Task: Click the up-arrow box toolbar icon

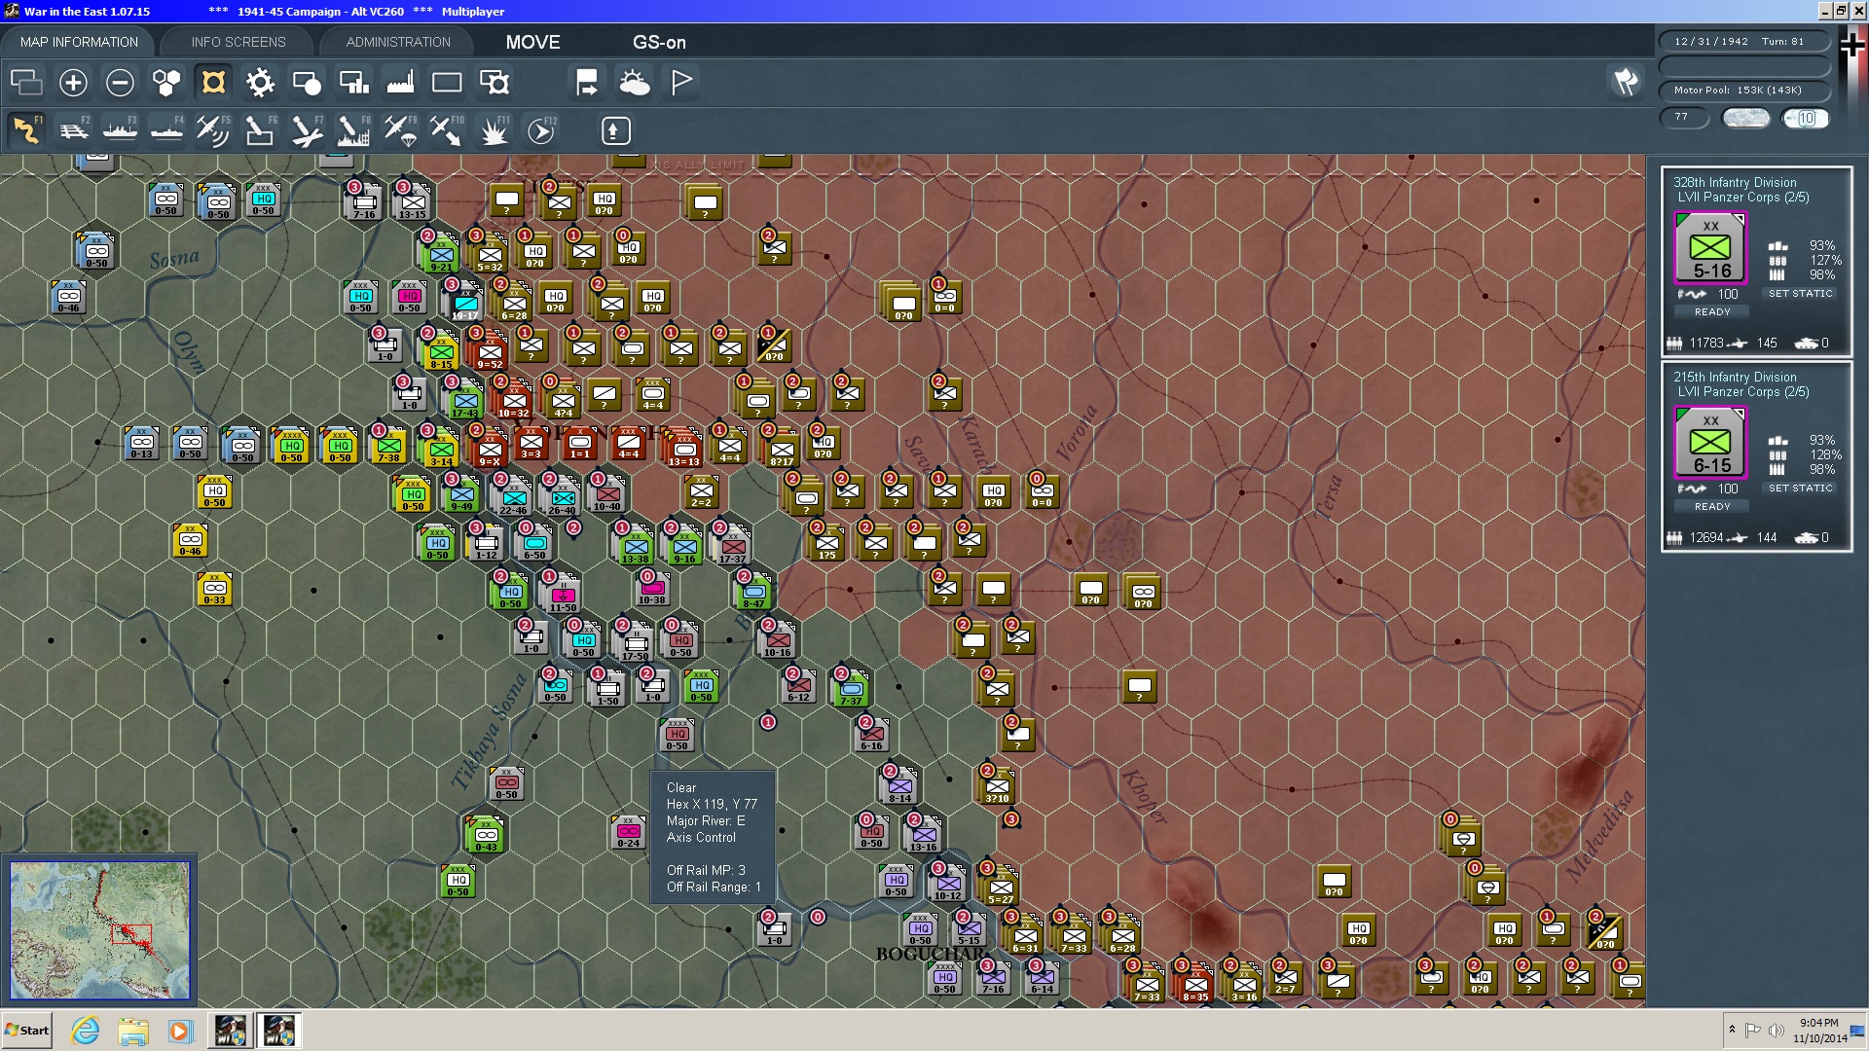Action: coord(615,130)
